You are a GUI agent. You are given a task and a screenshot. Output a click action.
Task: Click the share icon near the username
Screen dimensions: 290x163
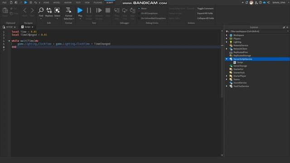click(268, 2)
